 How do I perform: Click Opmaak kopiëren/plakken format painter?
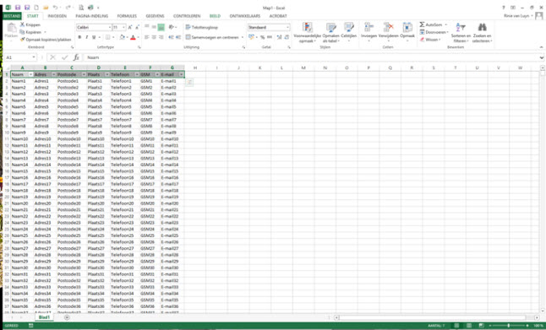tap(46, 40)
